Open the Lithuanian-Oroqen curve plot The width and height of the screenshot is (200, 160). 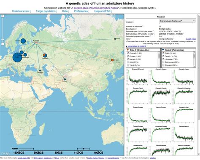pos(161,134)
